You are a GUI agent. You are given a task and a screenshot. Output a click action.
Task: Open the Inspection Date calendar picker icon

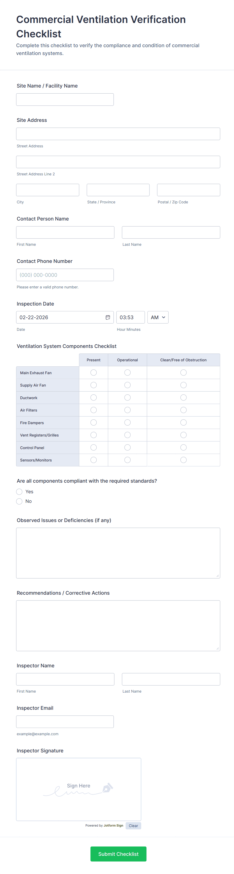[x=107, y=317]
